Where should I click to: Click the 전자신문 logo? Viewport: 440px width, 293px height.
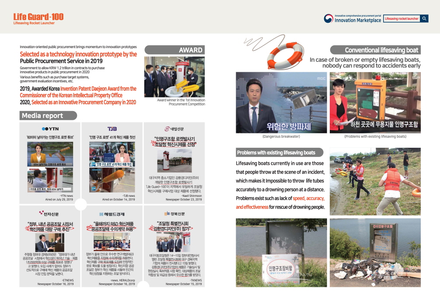click(x=49, y=213)
